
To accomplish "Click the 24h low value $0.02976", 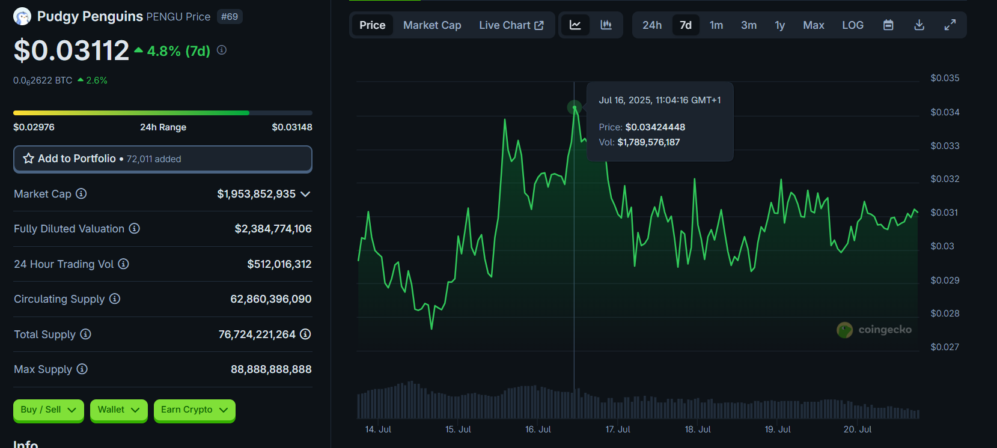I will 34,127.
